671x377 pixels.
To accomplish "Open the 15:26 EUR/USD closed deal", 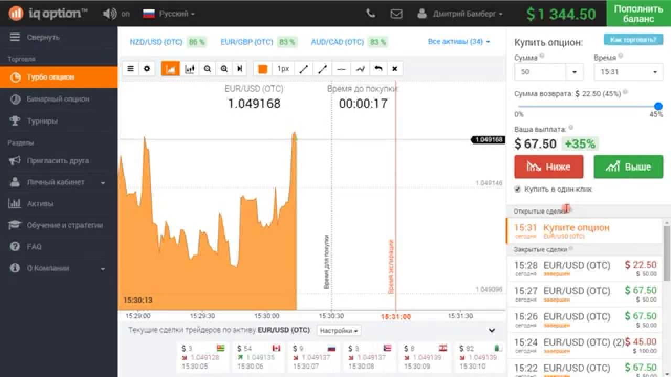I will coord(585,320).
